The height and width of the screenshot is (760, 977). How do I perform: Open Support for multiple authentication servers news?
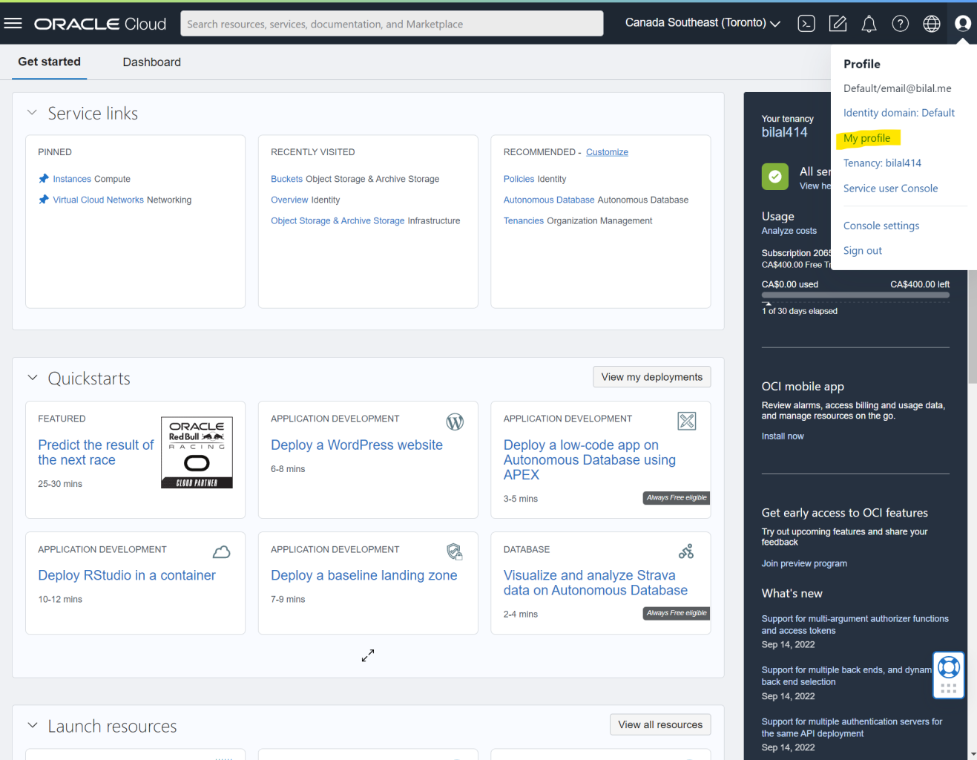coord(852,727)
